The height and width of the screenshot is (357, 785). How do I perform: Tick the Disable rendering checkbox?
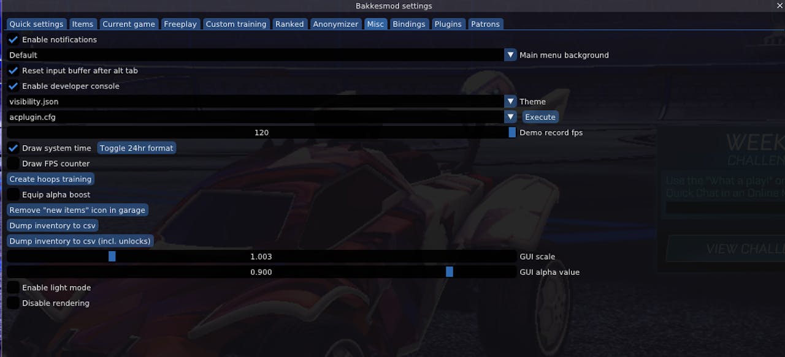[13, 303]
